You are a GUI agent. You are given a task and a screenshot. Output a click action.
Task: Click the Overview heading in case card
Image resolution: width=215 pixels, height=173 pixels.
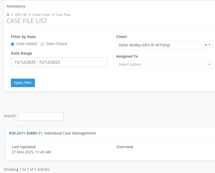pos(125,147)
